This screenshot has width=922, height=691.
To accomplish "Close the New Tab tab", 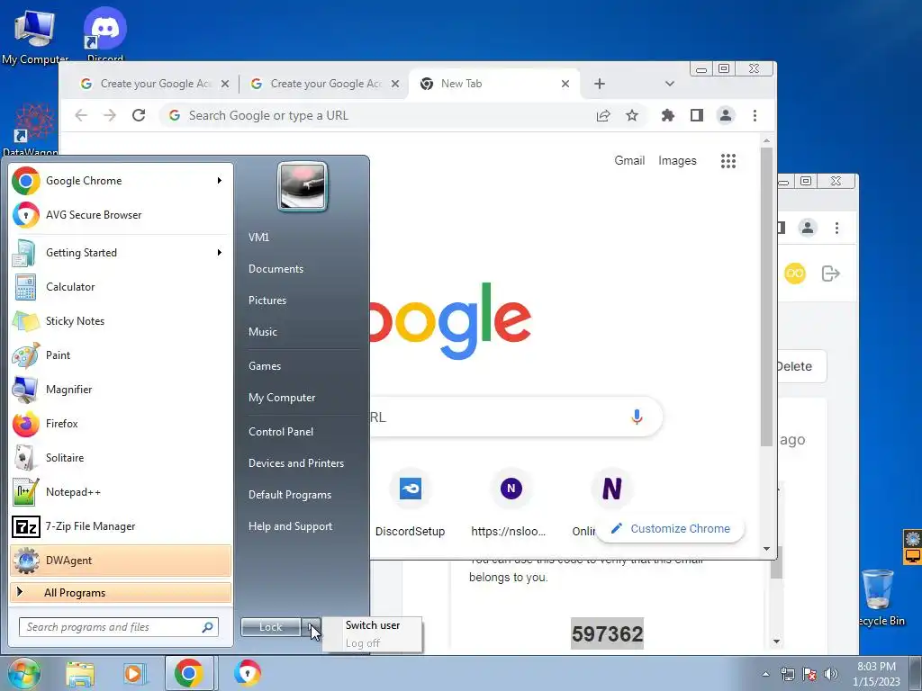I will pos(565,84).
